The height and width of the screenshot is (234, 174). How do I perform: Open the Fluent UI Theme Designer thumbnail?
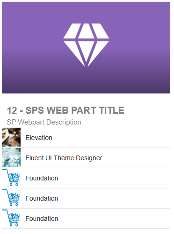coord(11,157)
